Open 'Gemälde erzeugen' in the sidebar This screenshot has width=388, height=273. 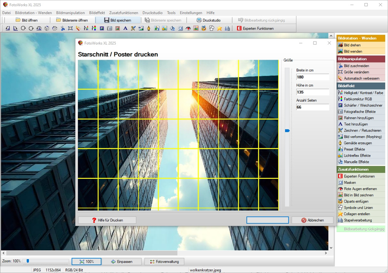[359, 143]
